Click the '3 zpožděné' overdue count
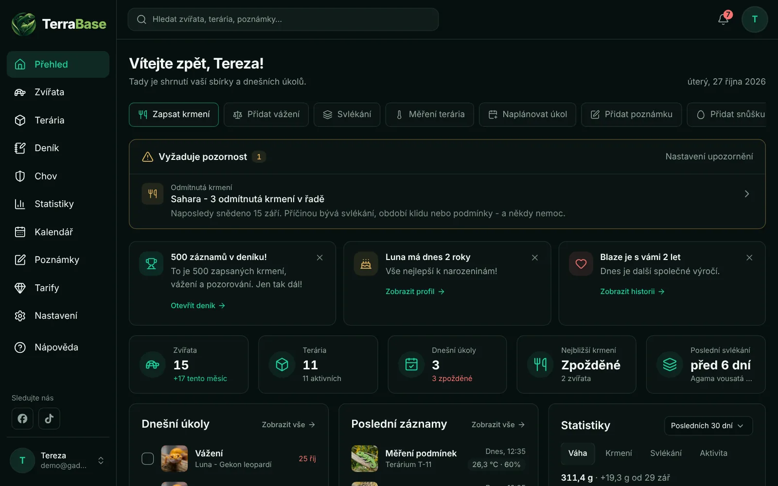Viewport: 778px width, 486px height. point(452,379)
